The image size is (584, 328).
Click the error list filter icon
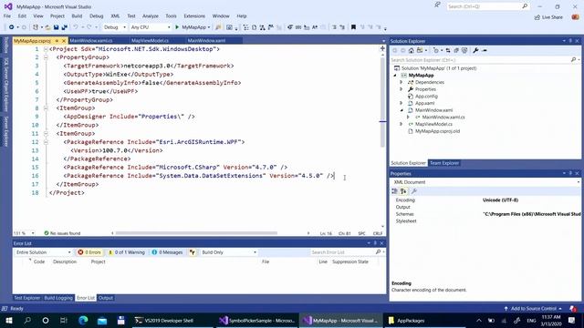click(x=193, y=252)
